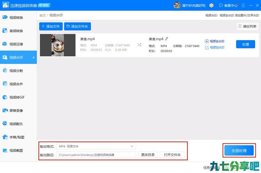Click the 视频截图 sidebar icon
This screenshot has height=173, width=261.
click(5, 150)
